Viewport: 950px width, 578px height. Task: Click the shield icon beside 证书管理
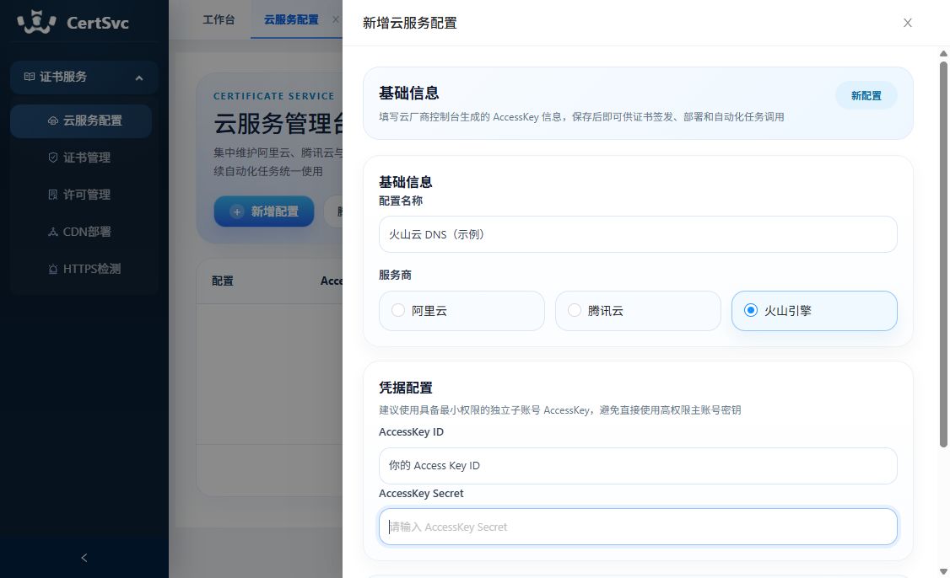pos(53,158)
